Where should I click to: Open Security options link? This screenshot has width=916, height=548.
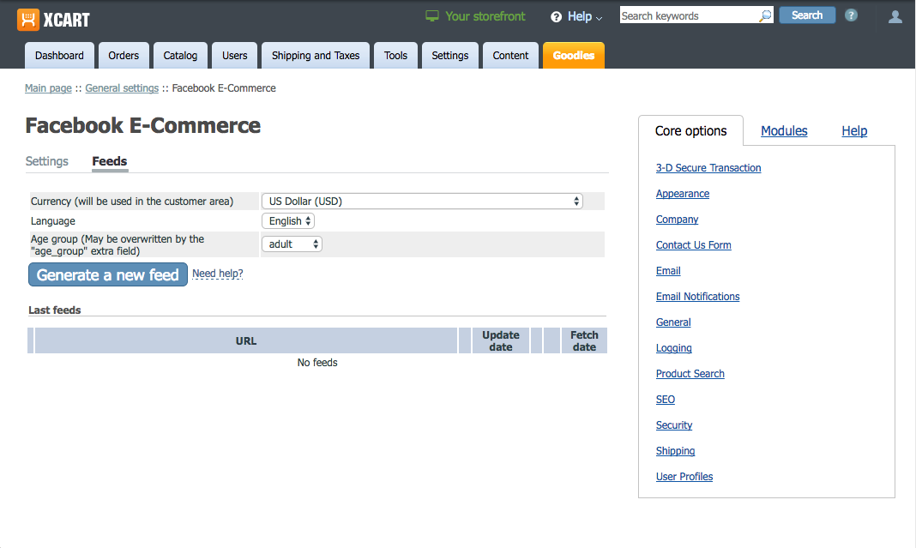tap(673, 425)
